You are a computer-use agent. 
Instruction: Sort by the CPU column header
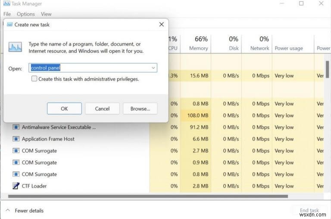click(174, 43)
